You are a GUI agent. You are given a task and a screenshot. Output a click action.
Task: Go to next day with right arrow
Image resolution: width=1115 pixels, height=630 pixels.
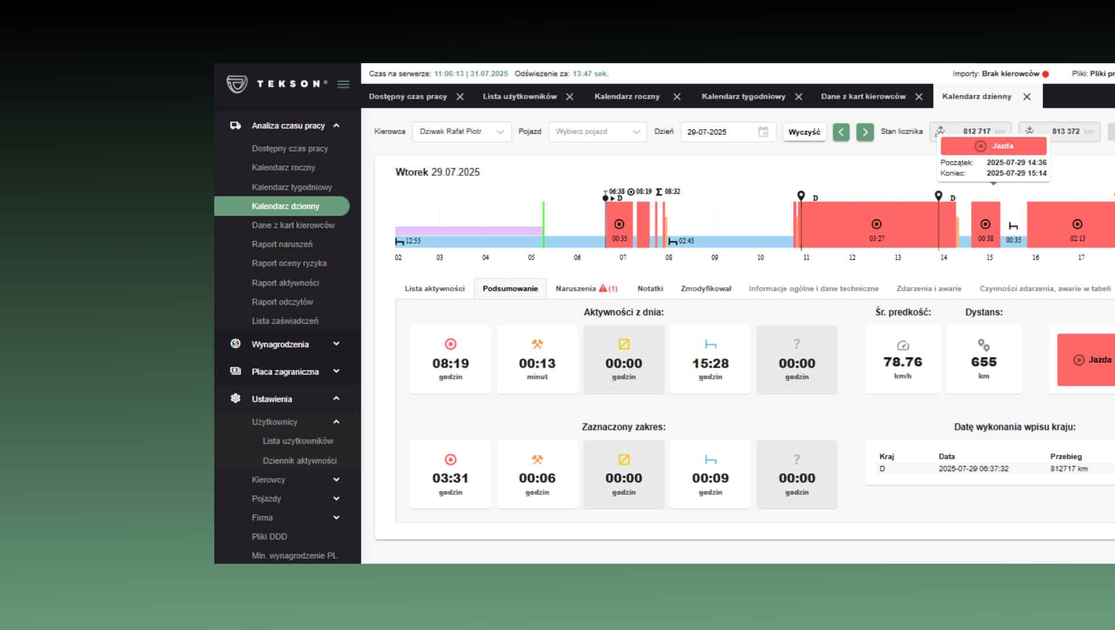tap(865, 132)
